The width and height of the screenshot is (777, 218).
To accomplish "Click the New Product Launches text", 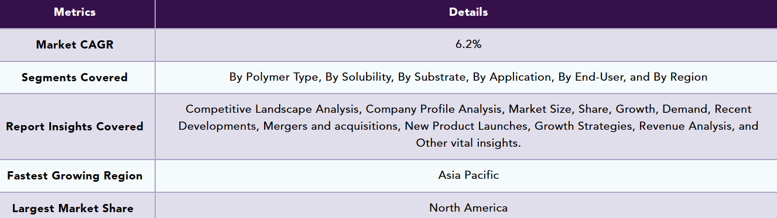I will (467, 126).
